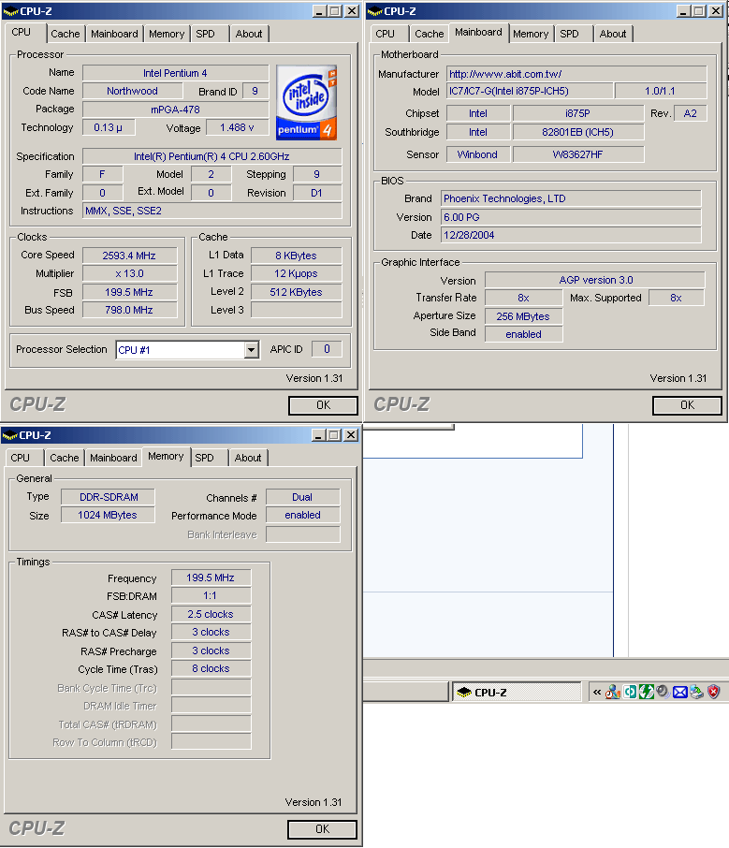Click the W83627HF sensor value
Screen dimensions: 729x848
578,154
